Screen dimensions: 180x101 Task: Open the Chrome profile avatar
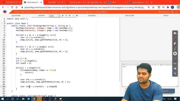pyautogui.click(x=172, y=7)
